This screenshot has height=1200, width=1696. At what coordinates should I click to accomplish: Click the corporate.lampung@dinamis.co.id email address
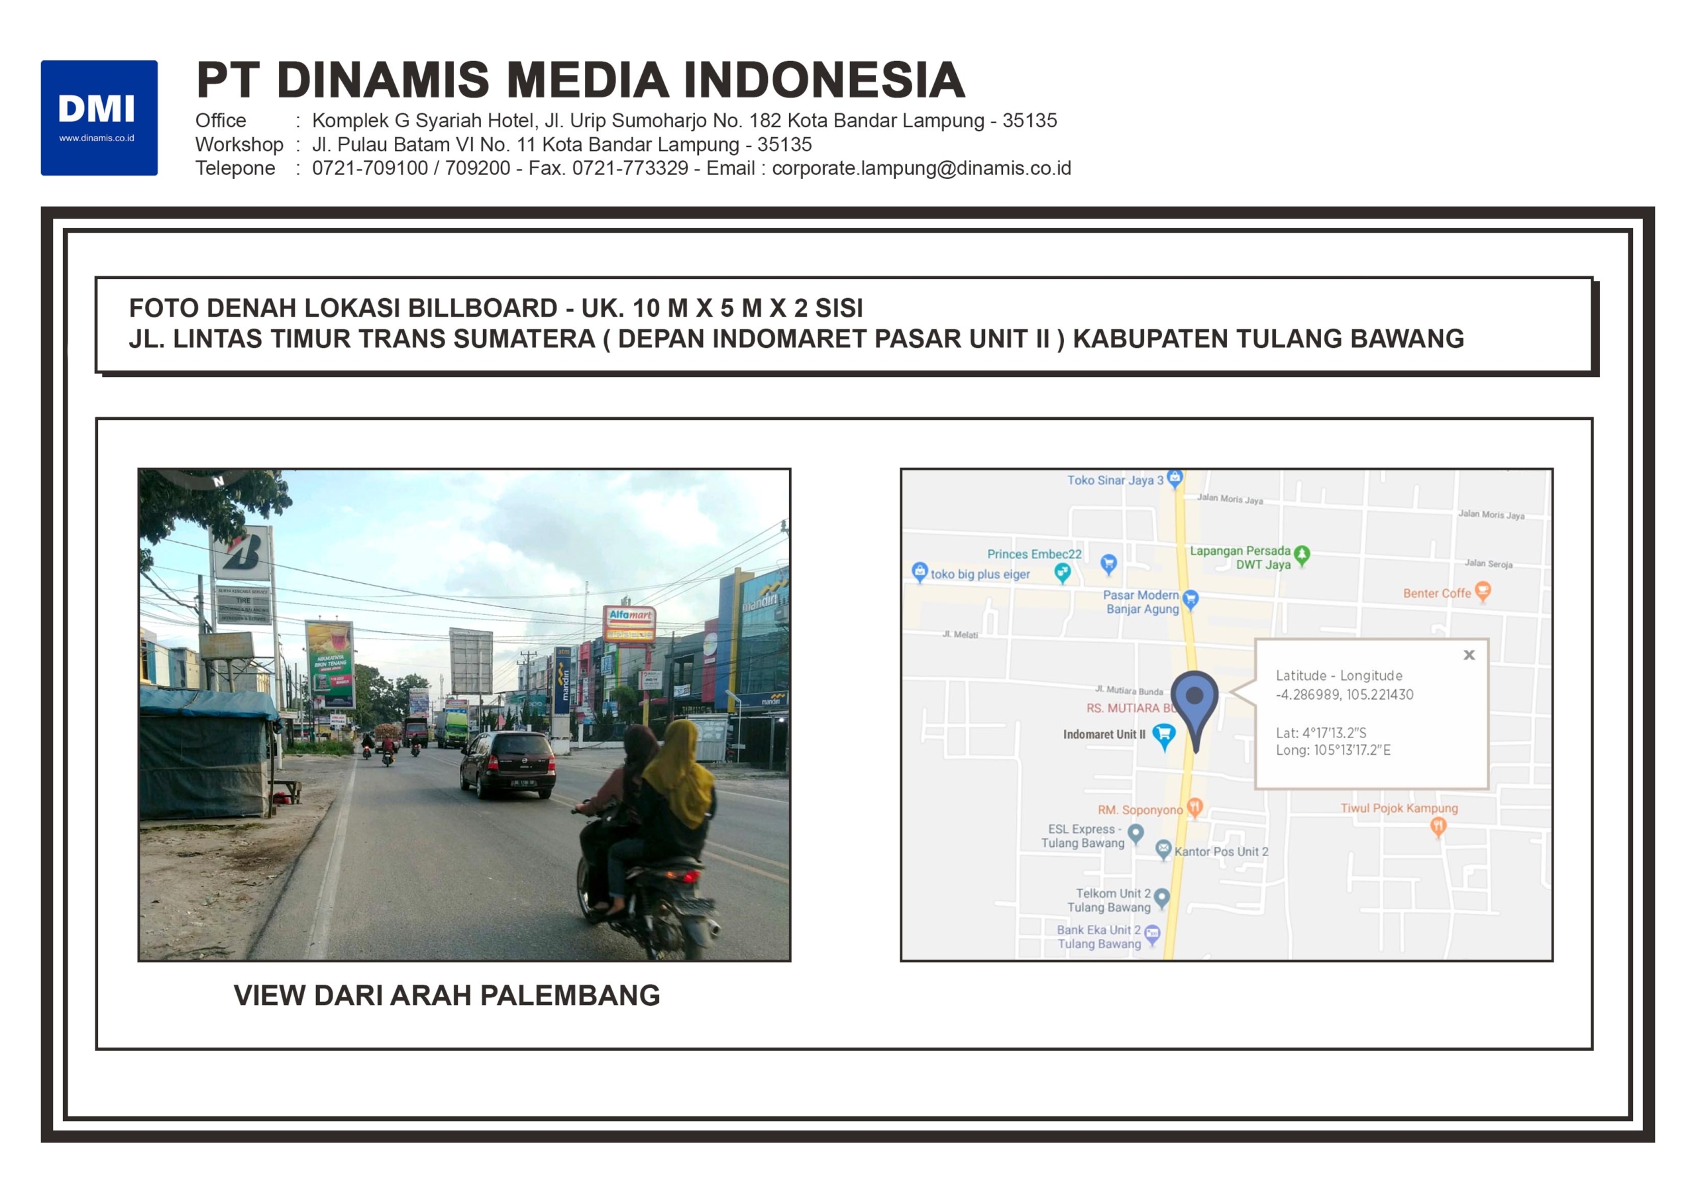coord(921,168)
